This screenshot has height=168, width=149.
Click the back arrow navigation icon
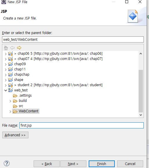(12, 48)
